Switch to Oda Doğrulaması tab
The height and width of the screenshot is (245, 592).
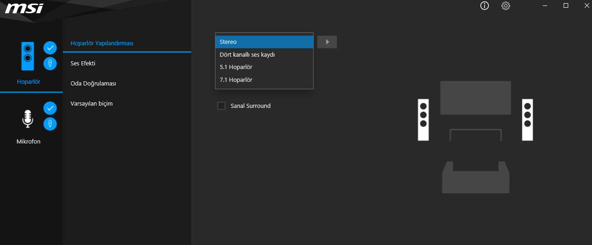pos(93,84)
